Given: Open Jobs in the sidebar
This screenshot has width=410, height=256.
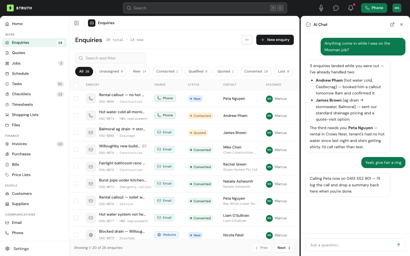Looking at the screenshot, I should click(x=34, y=63).
